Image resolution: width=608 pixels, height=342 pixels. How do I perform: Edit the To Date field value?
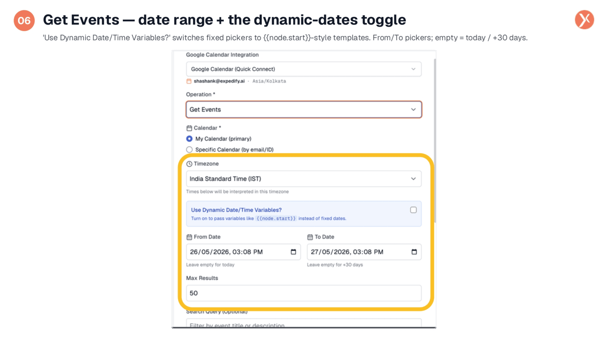(364, 252)
